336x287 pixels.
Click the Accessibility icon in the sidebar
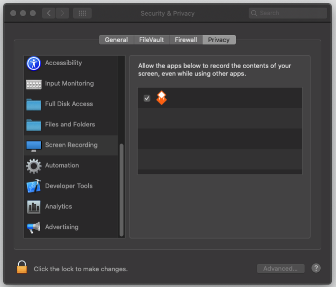34,63
